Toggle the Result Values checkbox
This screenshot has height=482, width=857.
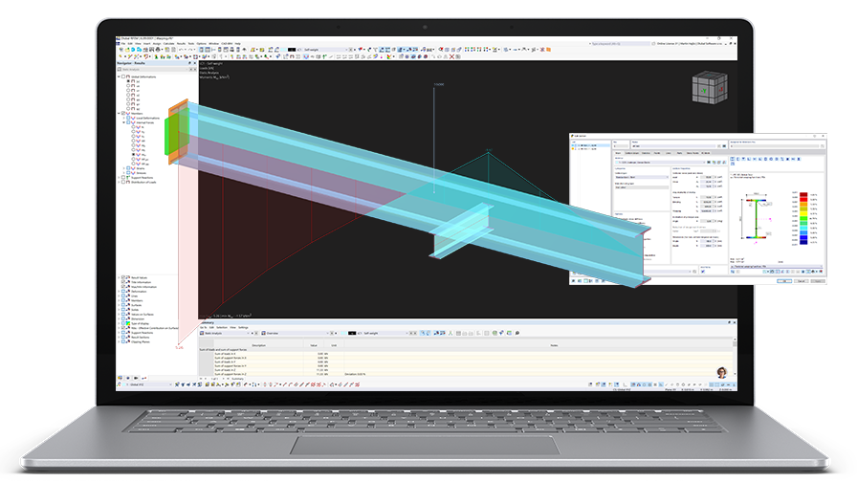(123, 277)
